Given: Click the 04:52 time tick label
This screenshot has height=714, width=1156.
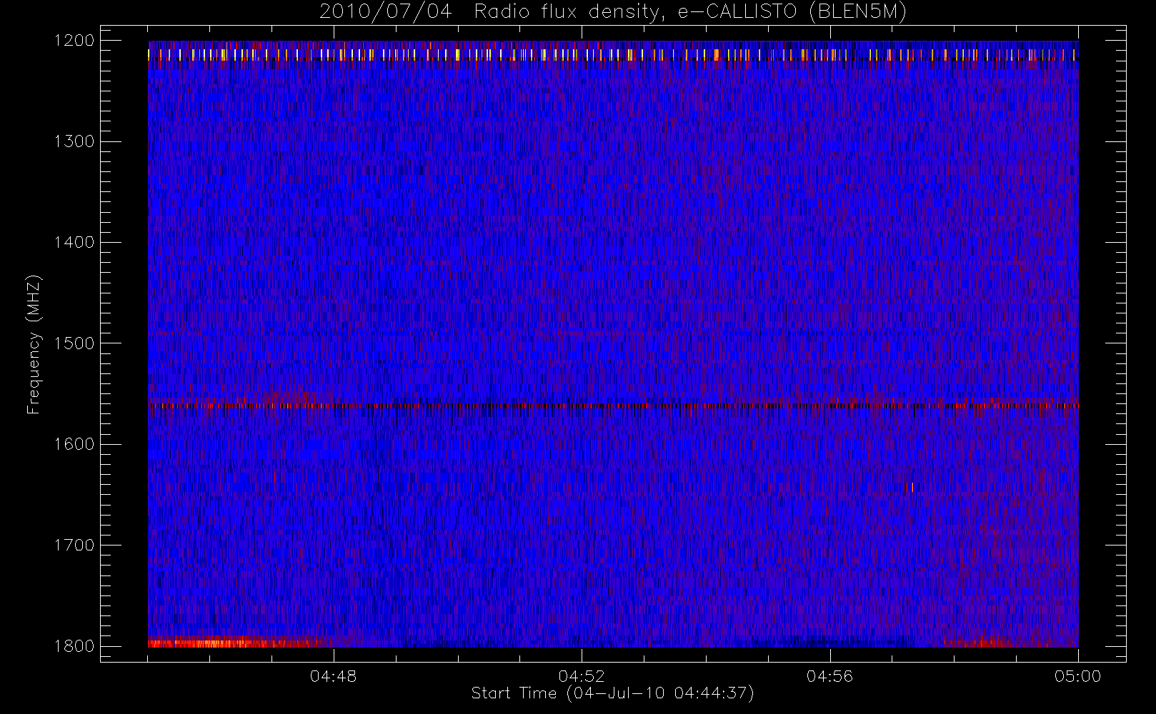Looking at the screenshot, I should point(582,676).
